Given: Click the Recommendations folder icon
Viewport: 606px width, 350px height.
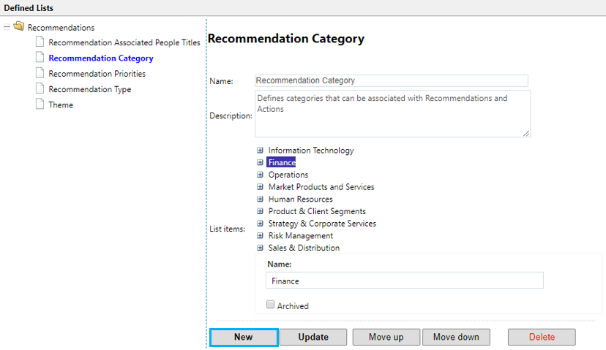Looking at the screenshot, I should click(x=18, y=27).
